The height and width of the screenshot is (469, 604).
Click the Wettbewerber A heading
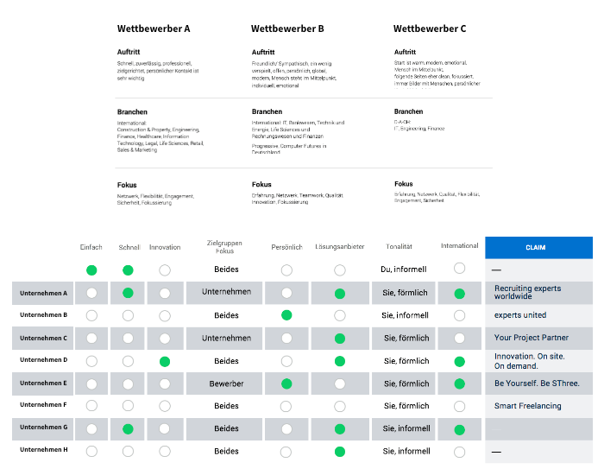pyautogui.click(x=154, y=29)
